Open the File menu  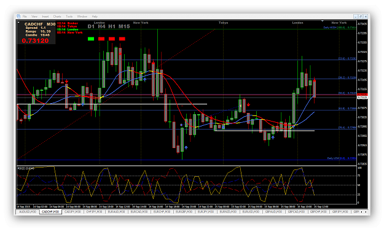(25, 17)
